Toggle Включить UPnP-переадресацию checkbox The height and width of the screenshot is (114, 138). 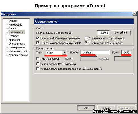coord(38,38)
